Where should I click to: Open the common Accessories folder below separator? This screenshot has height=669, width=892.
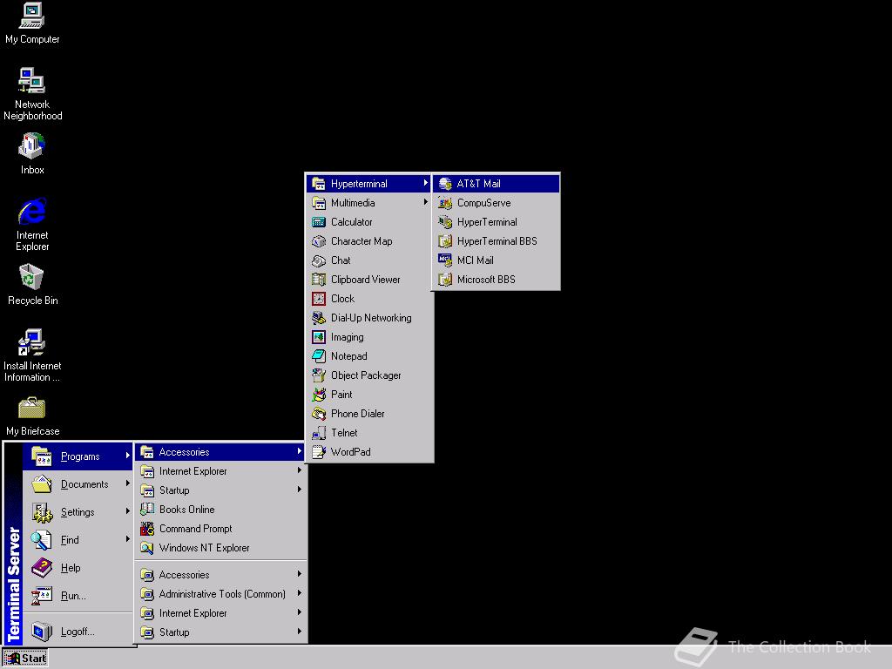[220, 575]
